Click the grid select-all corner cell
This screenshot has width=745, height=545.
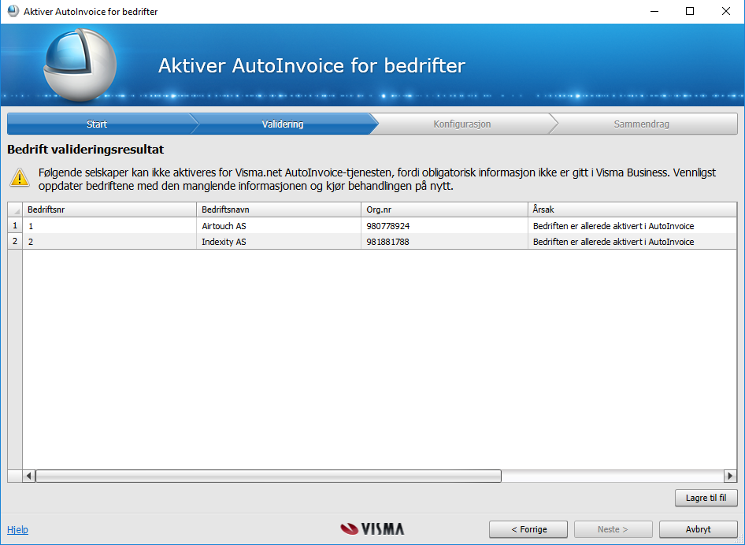pos(15,209)
